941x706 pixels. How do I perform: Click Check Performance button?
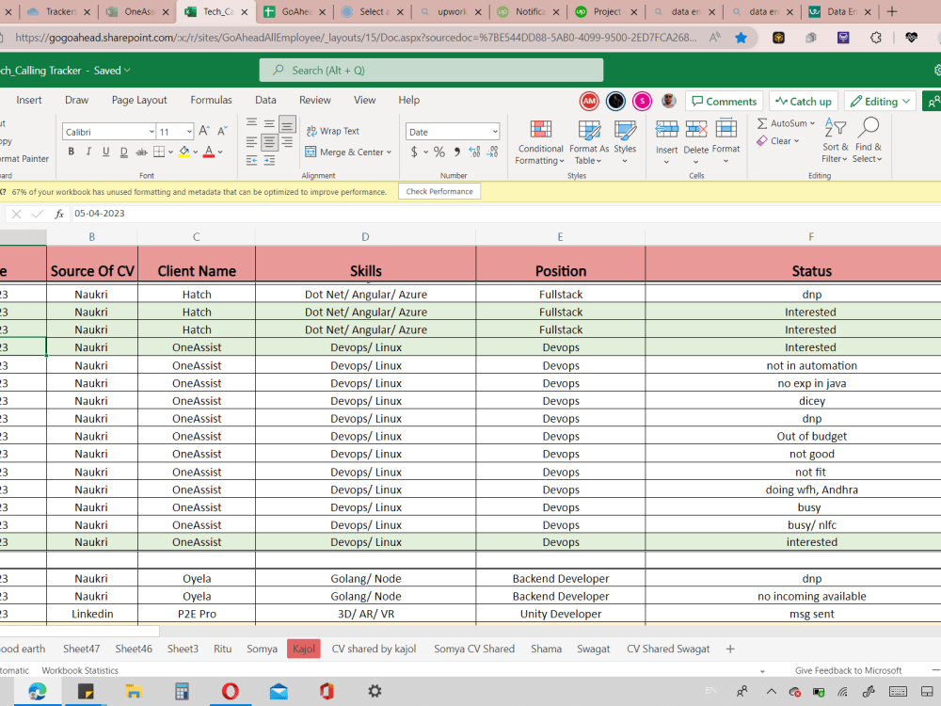point(439,191)
